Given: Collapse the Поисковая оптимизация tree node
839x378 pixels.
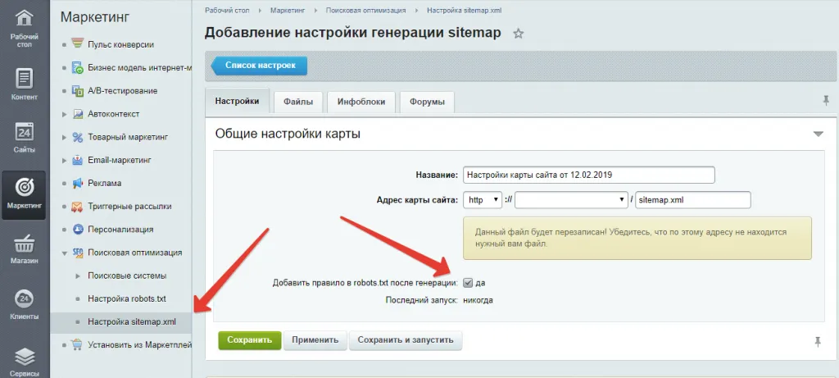Looking at the screenshot, I should tap(66, 253).
